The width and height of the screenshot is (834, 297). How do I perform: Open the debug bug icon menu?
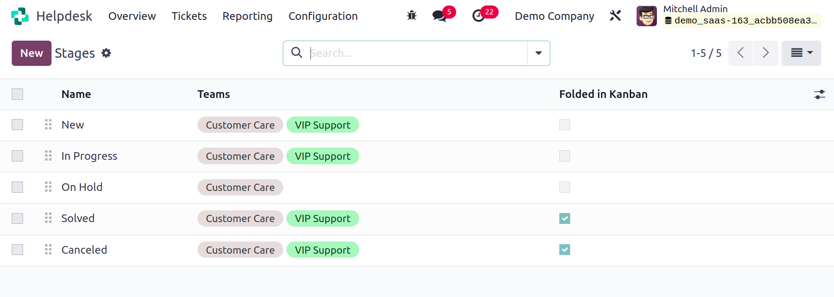pyautogui.click(x=412, y=16)
